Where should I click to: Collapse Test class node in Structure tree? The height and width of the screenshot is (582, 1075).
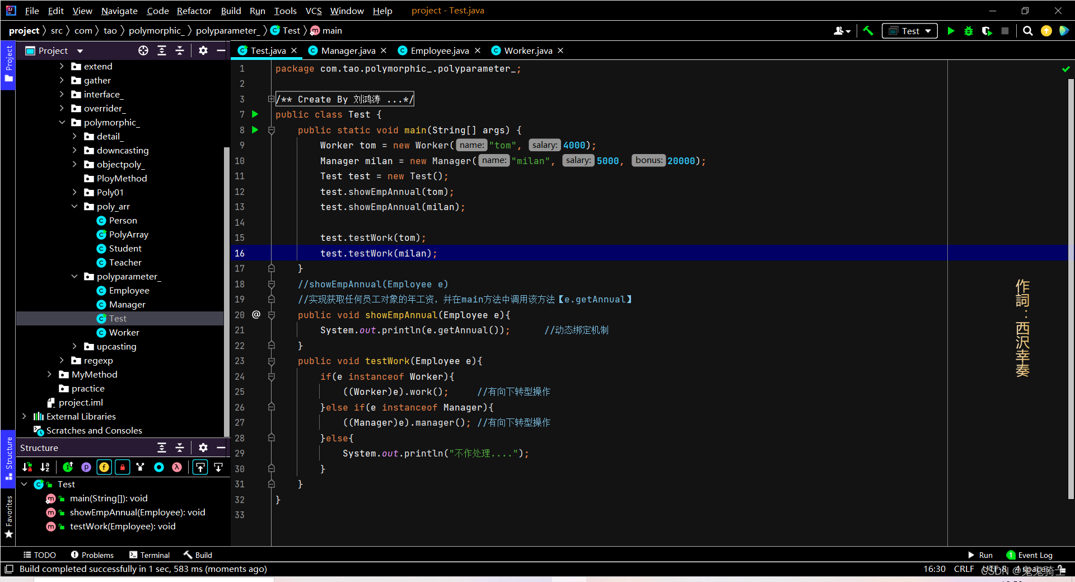(24, 484)
